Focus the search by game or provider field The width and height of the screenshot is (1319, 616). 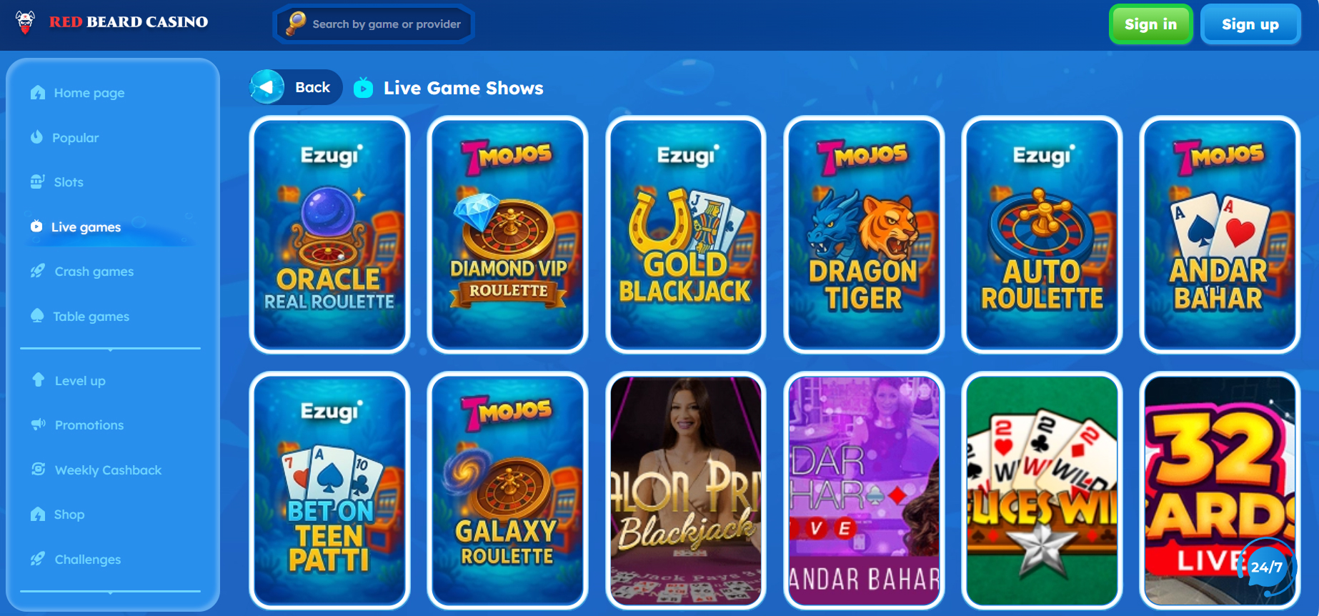tap(374, 24)
